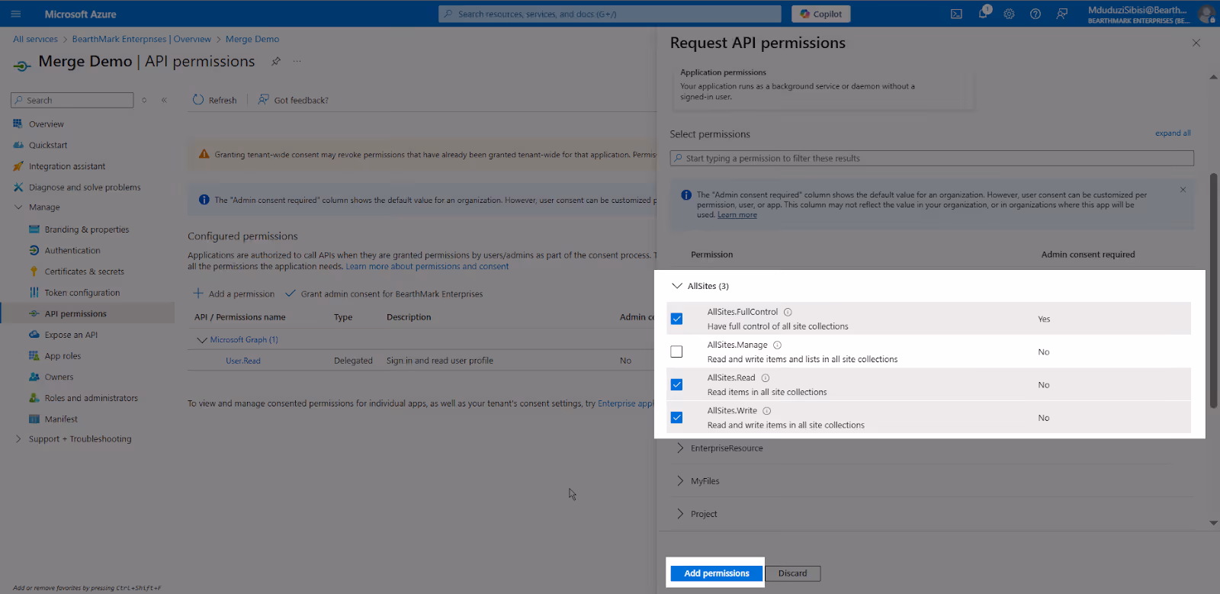Pin the Merge Demo page

(276, 61)
